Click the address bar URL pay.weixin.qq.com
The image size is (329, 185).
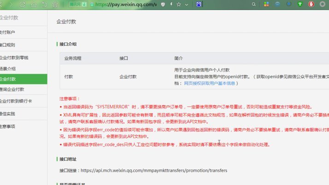coord(126,5)
